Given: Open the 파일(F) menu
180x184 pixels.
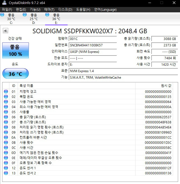Looking at the screenshot, I should point(7,9).
